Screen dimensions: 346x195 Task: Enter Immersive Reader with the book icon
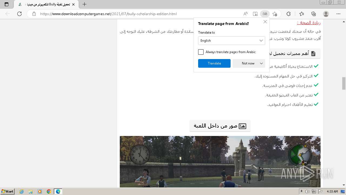(x=255, y=14)
